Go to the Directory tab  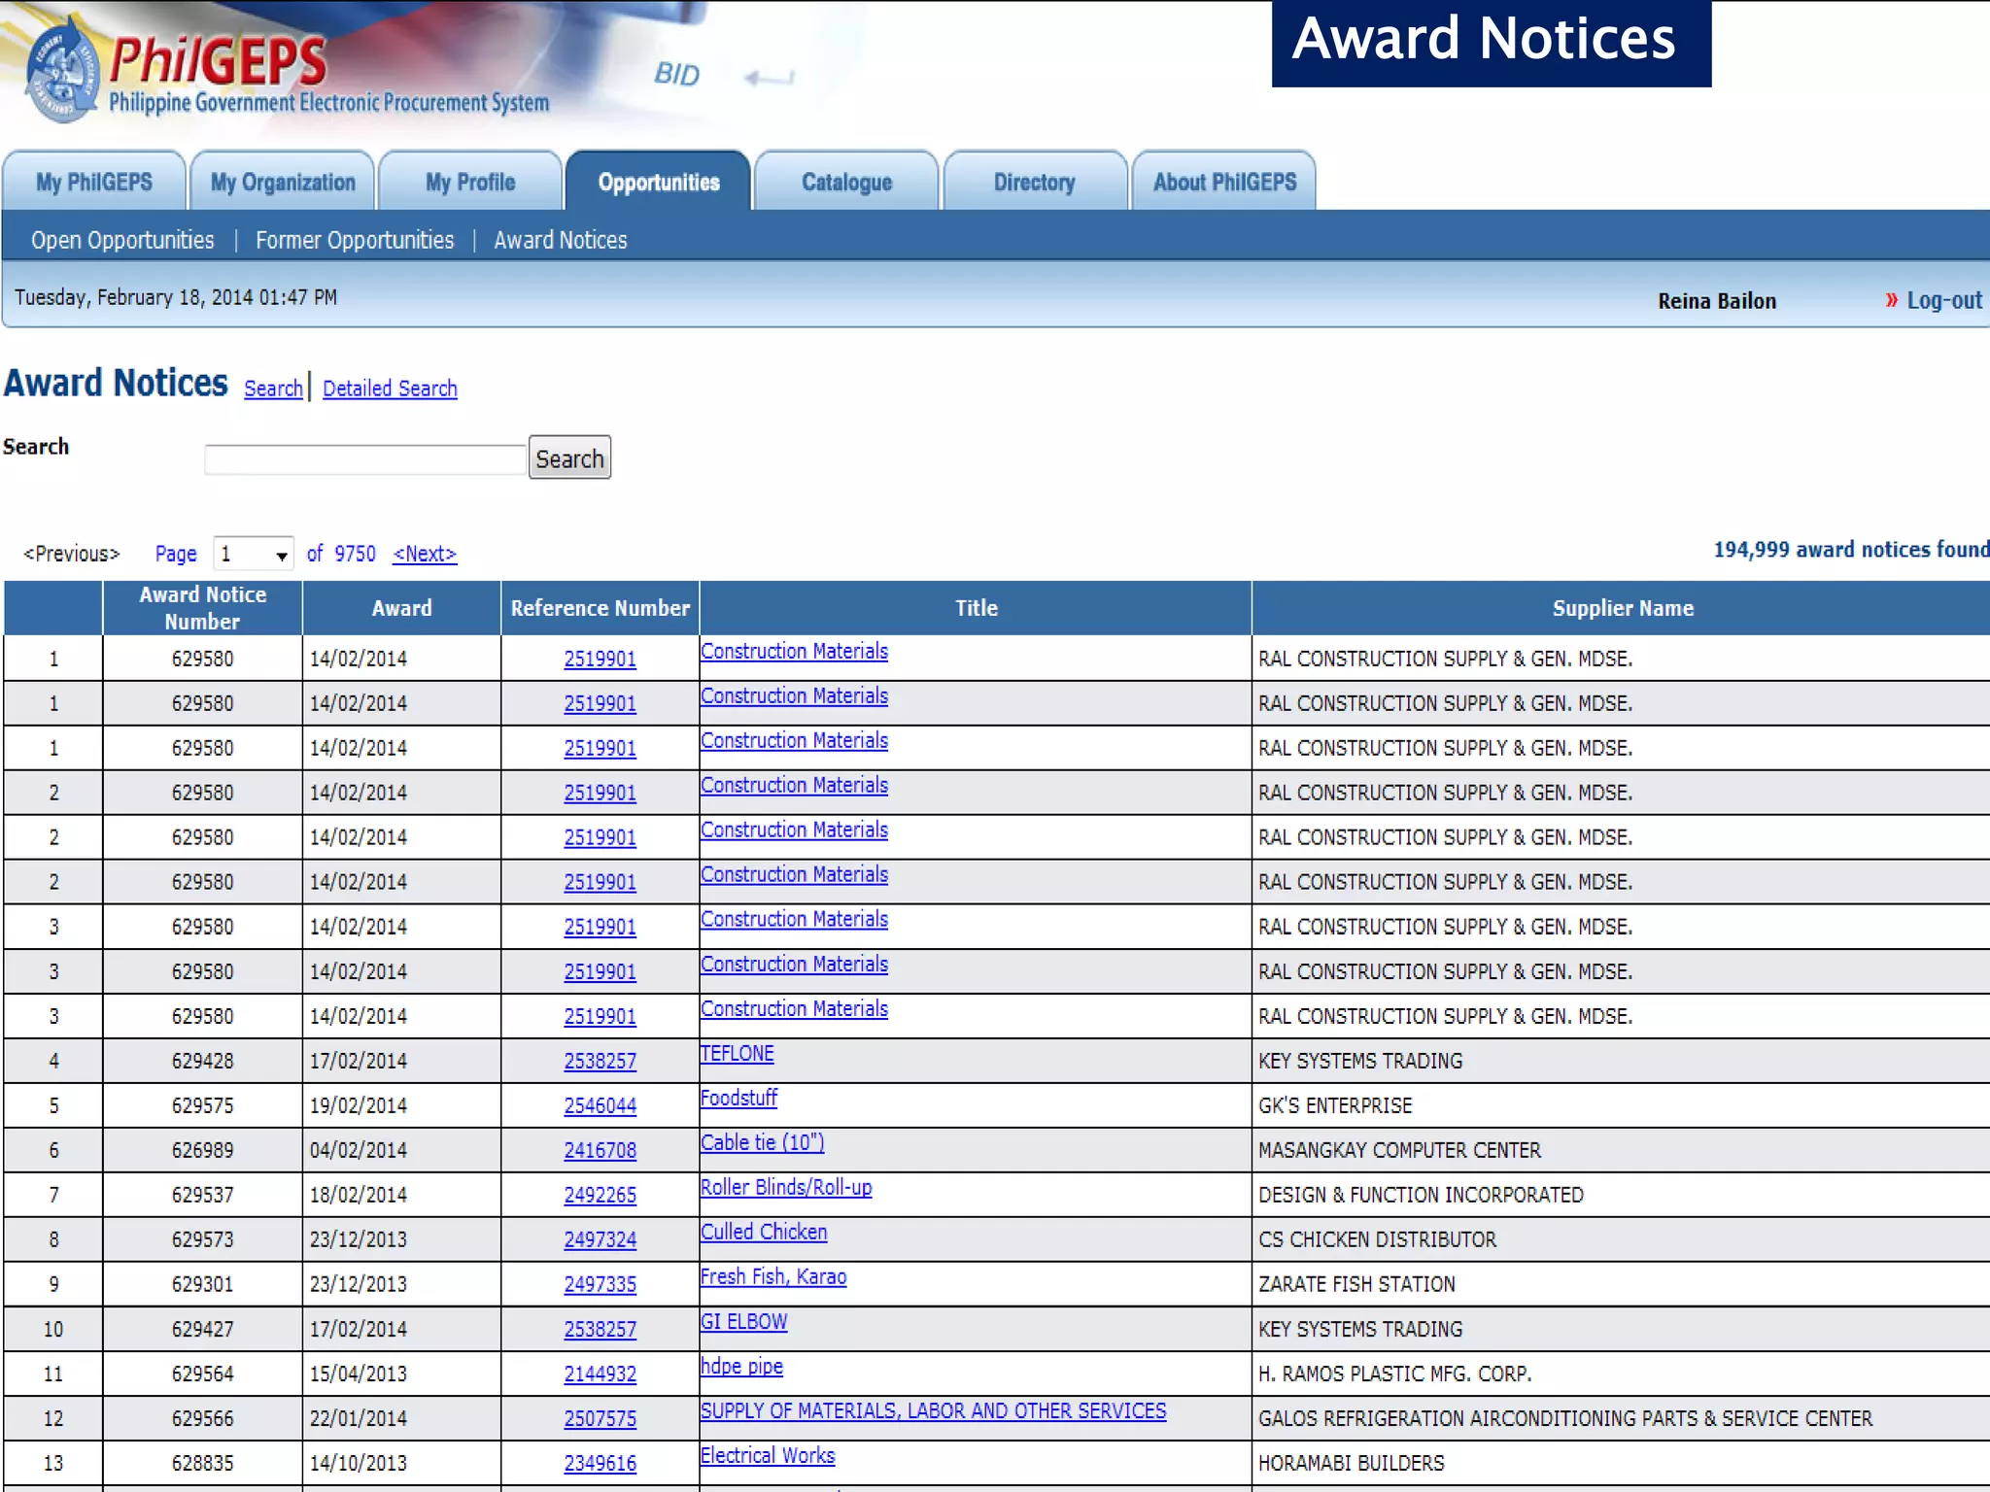click(1034, 182)
